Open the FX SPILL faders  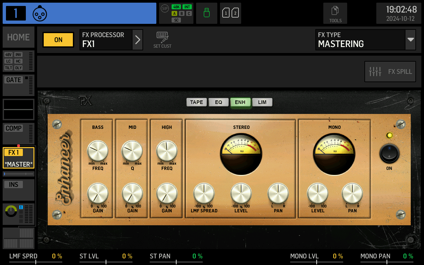coord(390,72)
